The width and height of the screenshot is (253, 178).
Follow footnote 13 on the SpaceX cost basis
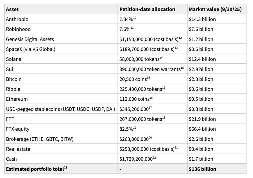coord(176,48)
